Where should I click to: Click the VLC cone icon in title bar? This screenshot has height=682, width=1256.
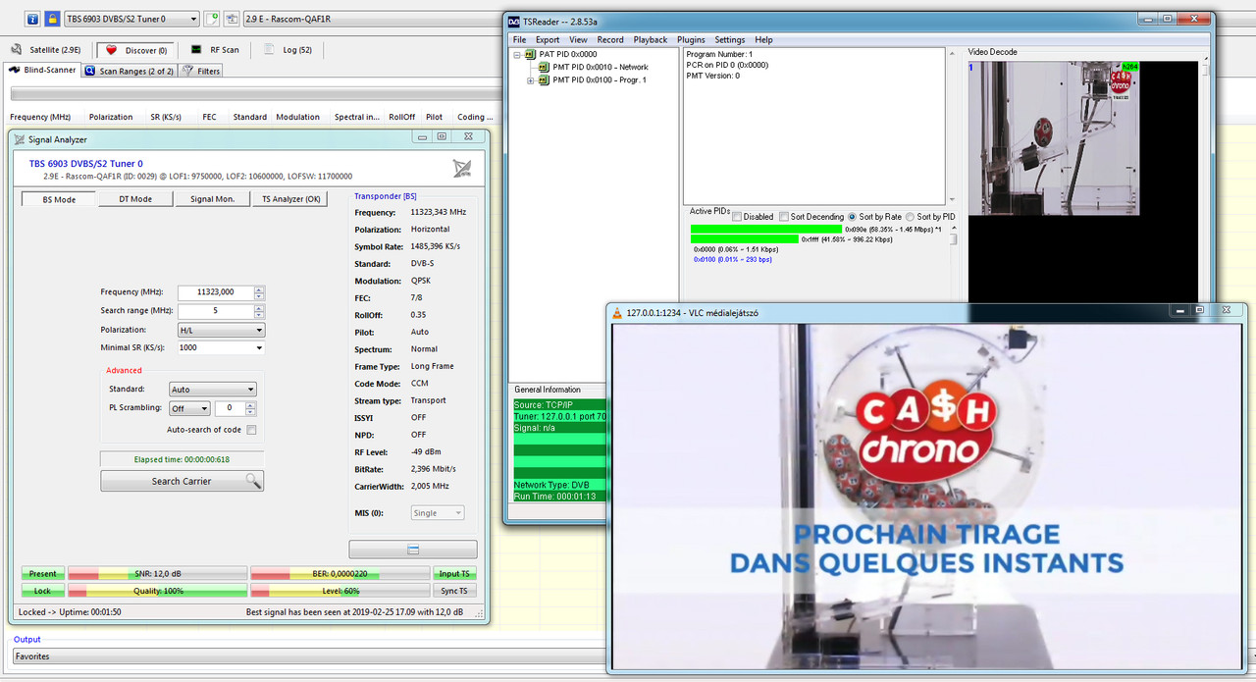pos(617,313)
